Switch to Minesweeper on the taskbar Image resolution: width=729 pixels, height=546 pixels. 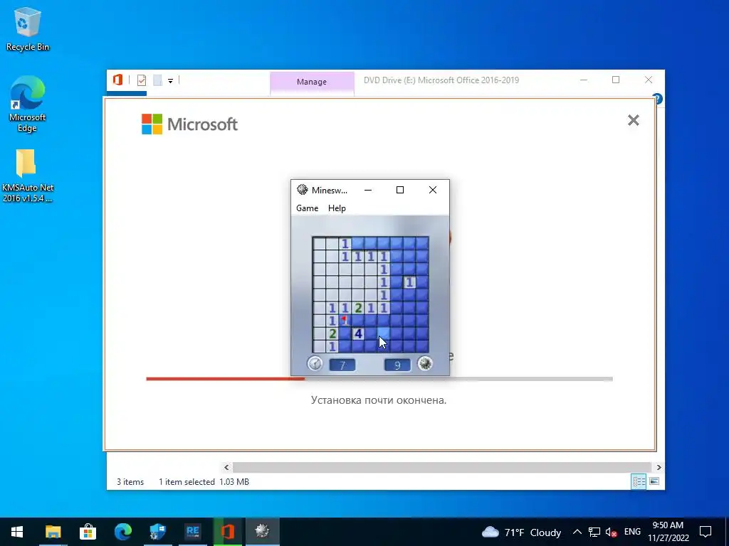(262, 532)
